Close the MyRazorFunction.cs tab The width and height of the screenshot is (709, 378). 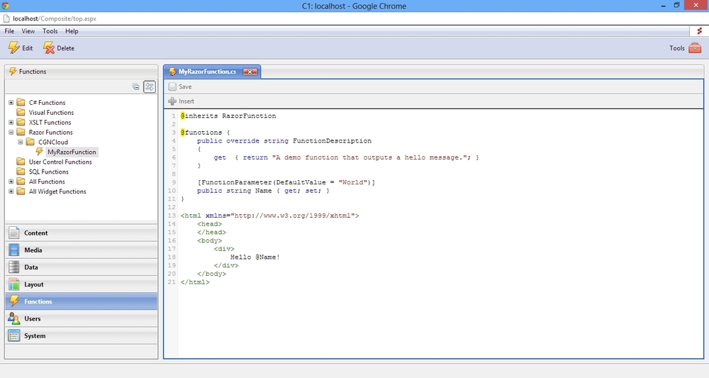[x=250, y=72]
